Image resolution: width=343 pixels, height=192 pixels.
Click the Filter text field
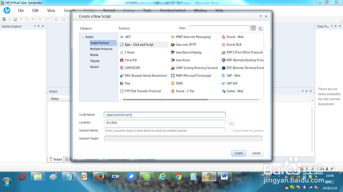pyautogui.click(x=219, y=28)
